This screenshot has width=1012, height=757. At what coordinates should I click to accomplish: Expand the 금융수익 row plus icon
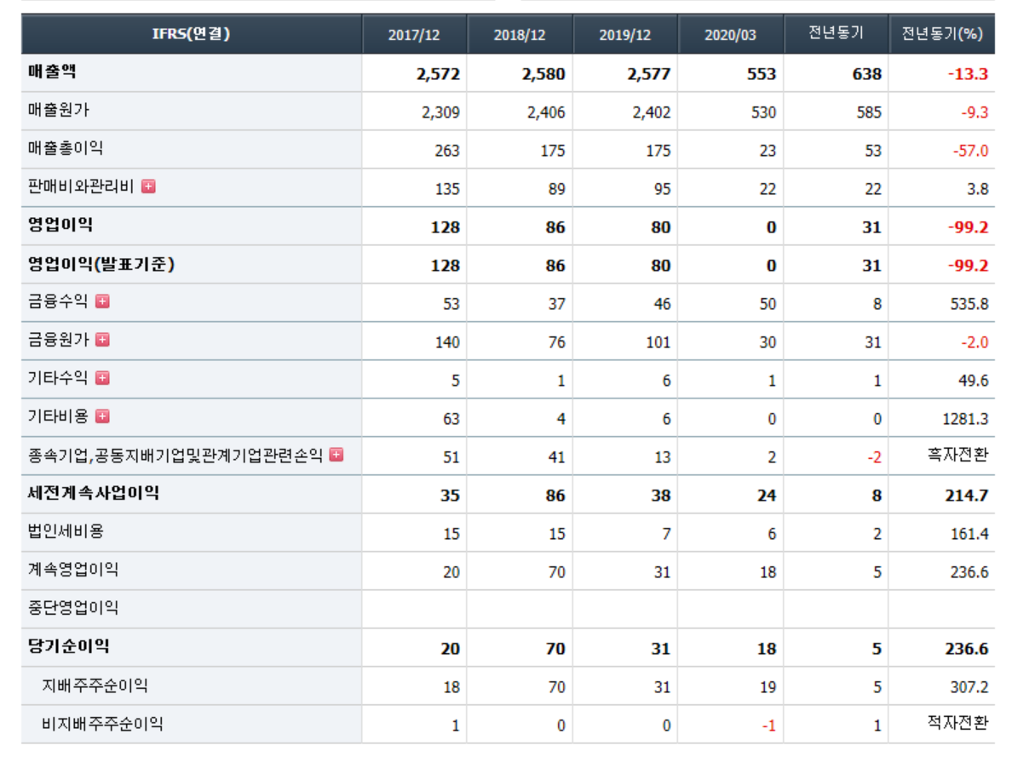pos(102,301)
